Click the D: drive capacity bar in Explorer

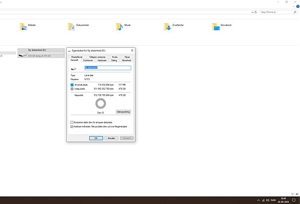click(x=46, y=53)
